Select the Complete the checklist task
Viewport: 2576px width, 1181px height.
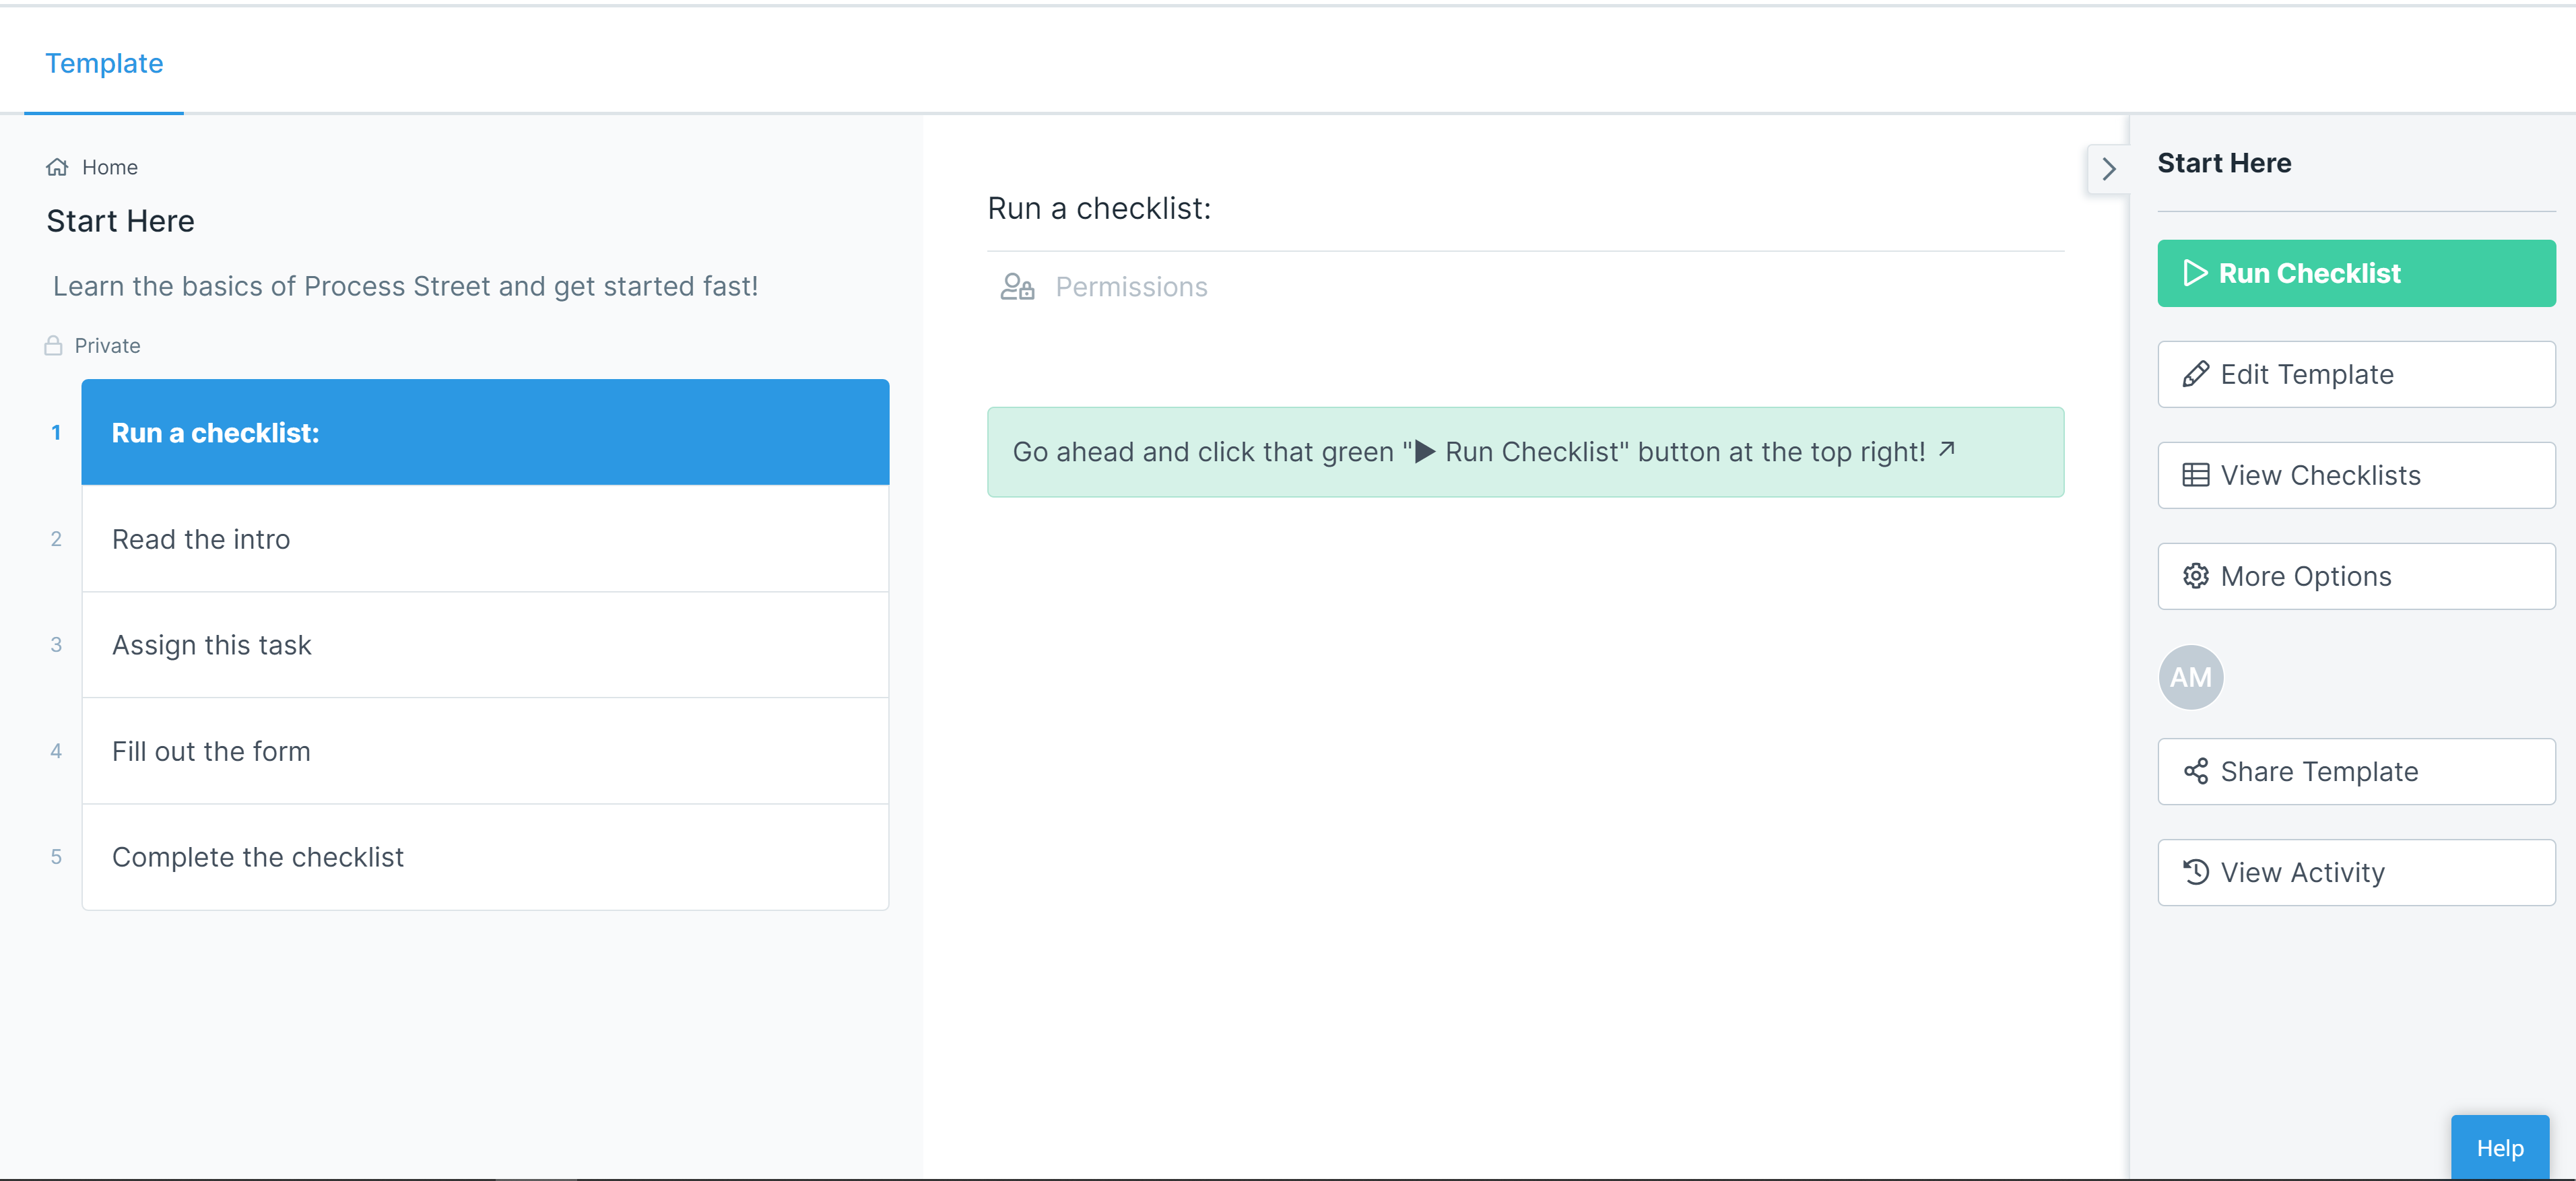(485, 857)
